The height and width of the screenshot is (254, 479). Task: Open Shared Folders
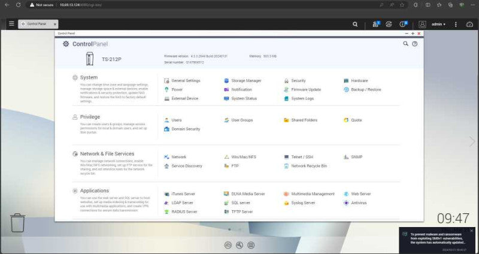point(301,120)
